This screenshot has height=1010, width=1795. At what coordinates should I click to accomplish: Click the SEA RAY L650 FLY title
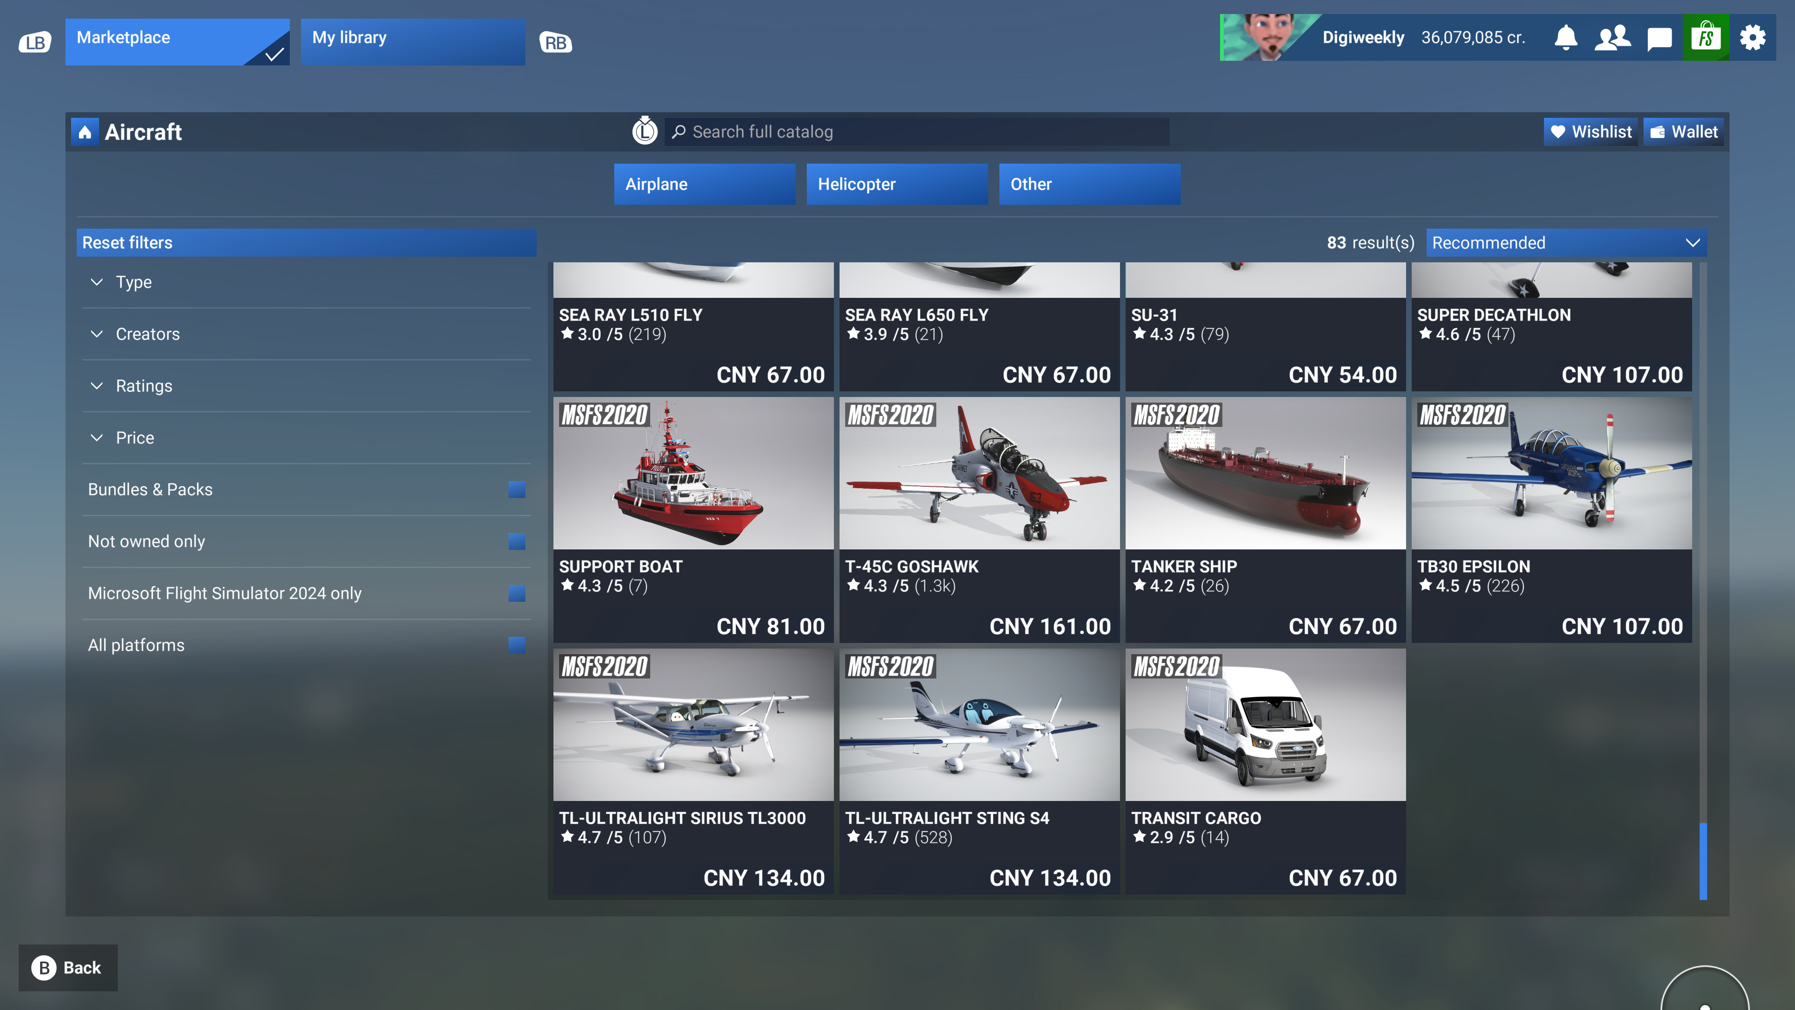[916, 315]
